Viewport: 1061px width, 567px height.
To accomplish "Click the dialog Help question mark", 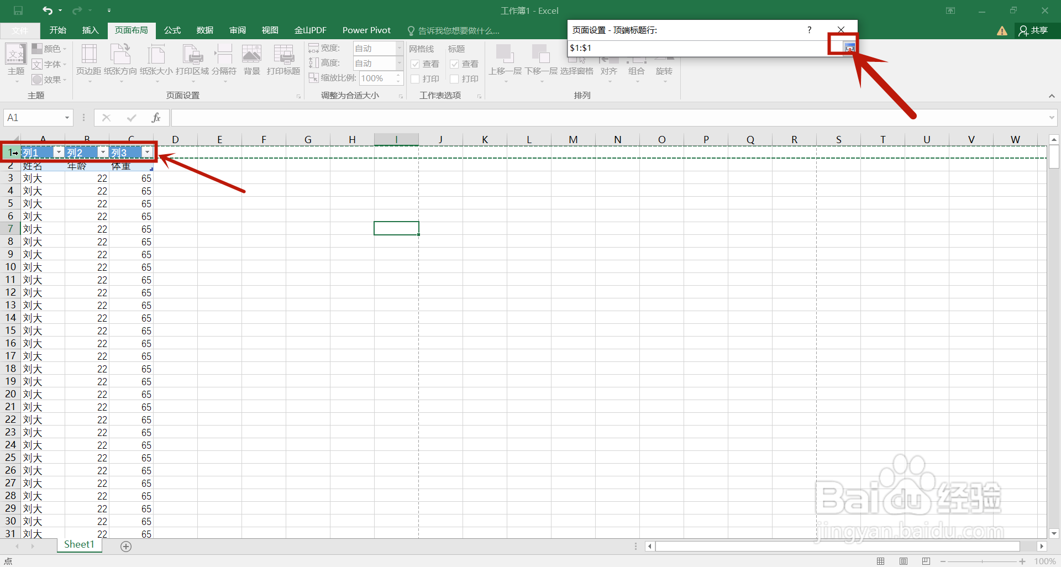I will [810, 30].
